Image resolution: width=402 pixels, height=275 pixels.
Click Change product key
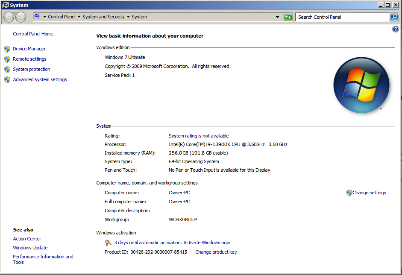point(216,252)
